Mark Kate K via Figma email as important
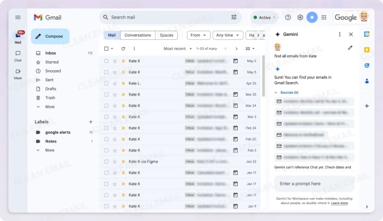Screen dimensions: 383x221 [123, 161]
